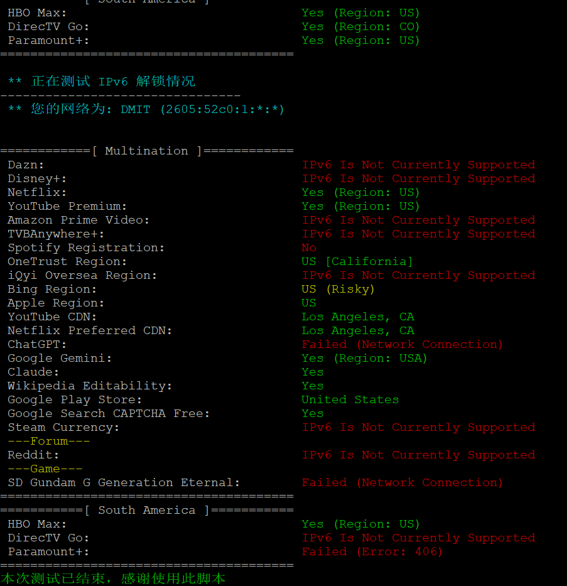The width and height of the screenshot is (567, 586).
Task: Click the '---Forum---' section divider
Action: [x=48, y=441]
